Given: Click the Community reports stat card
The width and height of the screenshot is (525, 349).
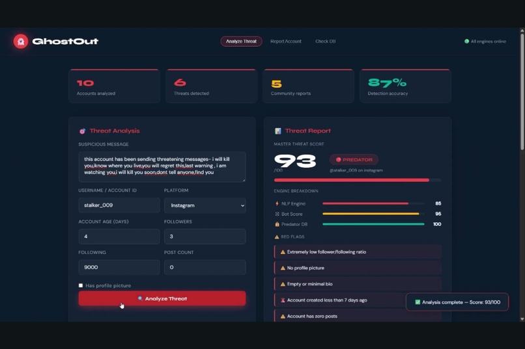Looking at the screenshot, I should coord(308,86).
